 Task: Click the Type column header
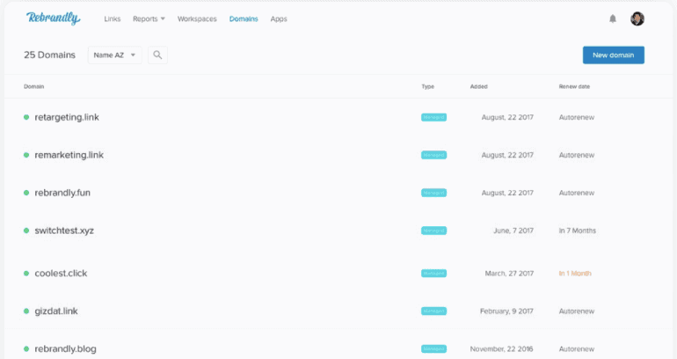[428, 86]
